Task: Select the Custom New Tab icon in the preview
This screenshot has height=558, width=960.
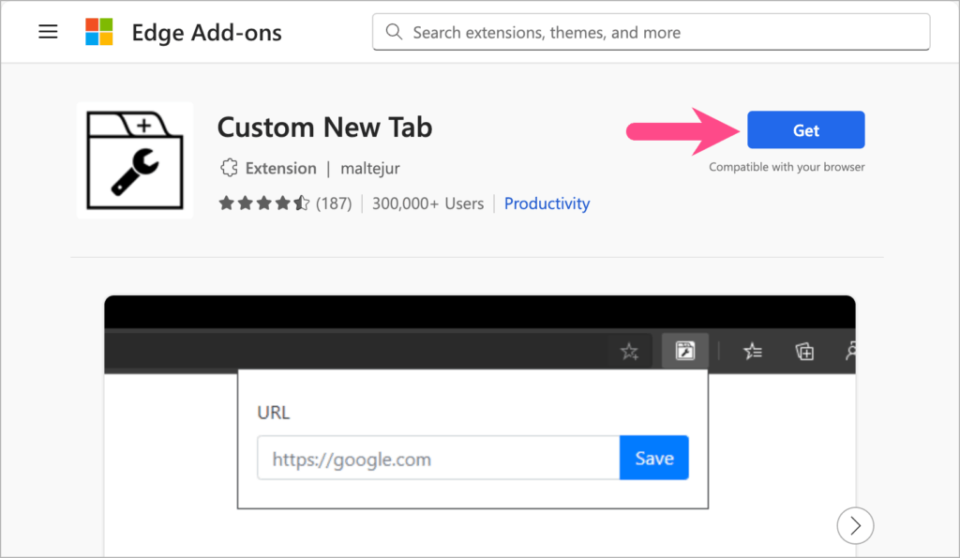Action: [685, 350]
